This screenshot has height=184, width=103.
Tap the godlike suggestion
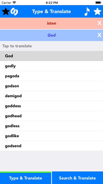tap(51, 136)
